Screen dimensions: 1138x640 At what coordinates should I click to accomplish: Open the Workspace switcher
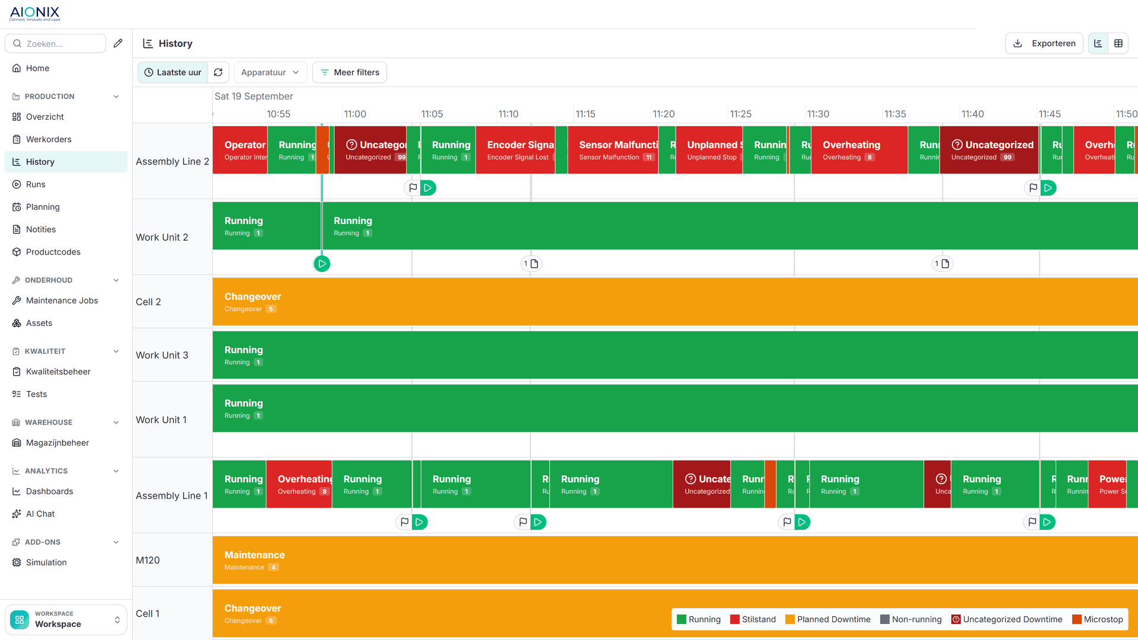pos(66,619)
